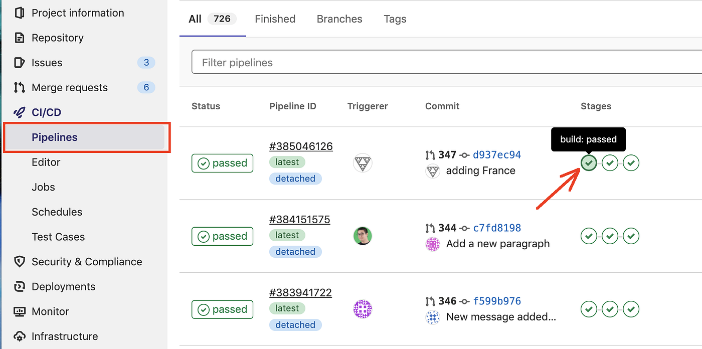The height and width of the screenshot is (349, 702).
Task: Click the Project information sidebar icon
Action: [20, 13]
